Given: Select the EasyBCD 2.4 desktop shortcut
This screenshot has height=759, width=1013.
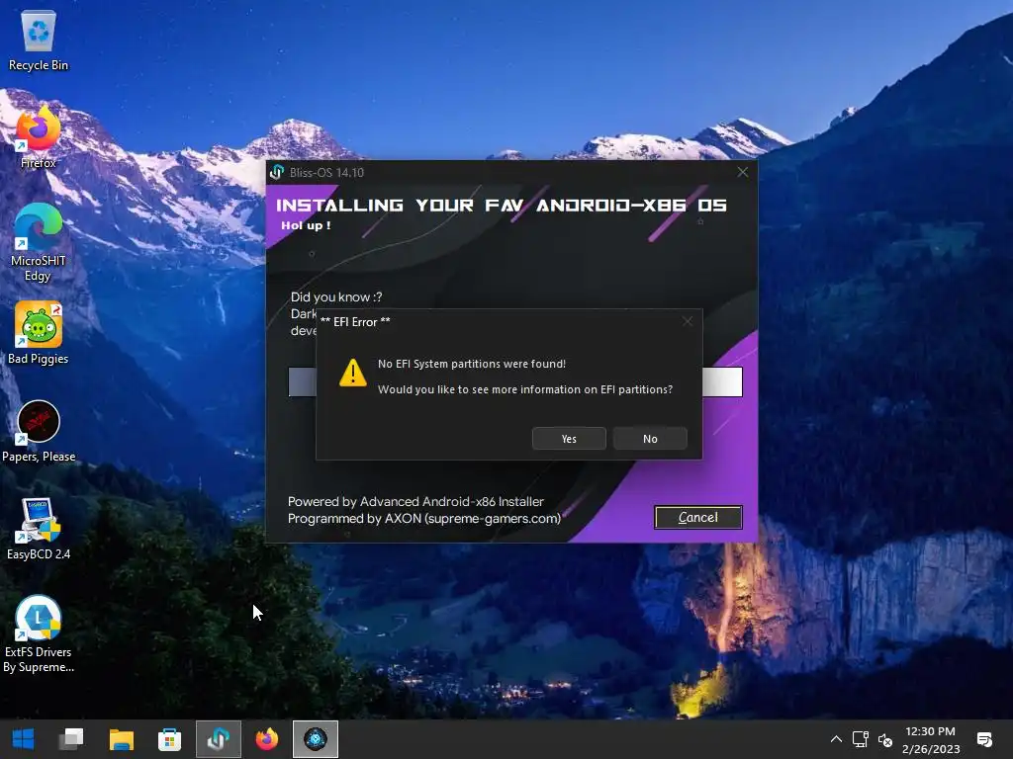Looking at the screenshot, I should [x=39, y=530].
